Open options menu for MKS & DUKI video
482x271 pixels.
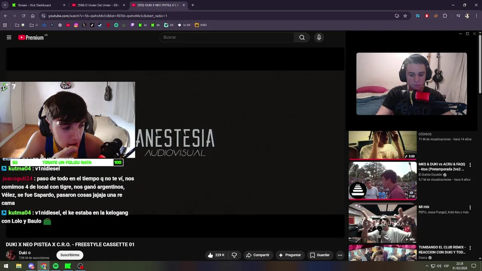click(x=470, y=165)
